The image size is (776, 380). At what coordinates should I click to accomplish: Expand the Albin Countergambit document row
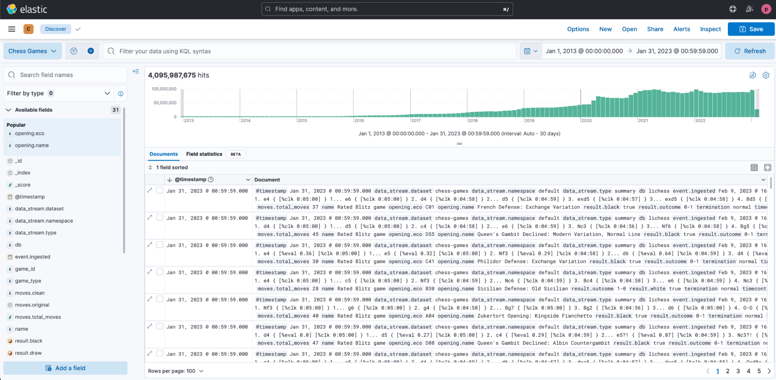point(150,326)
